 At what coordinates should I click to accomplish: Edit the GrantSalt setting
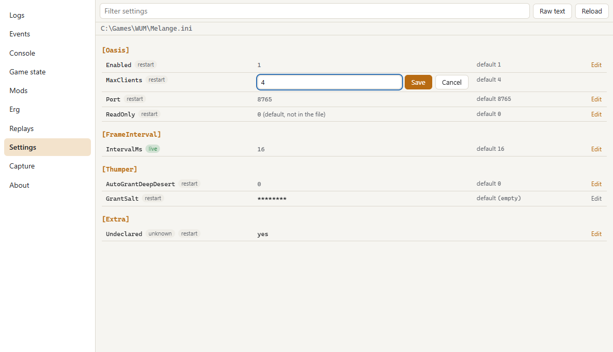coord(596,198)
